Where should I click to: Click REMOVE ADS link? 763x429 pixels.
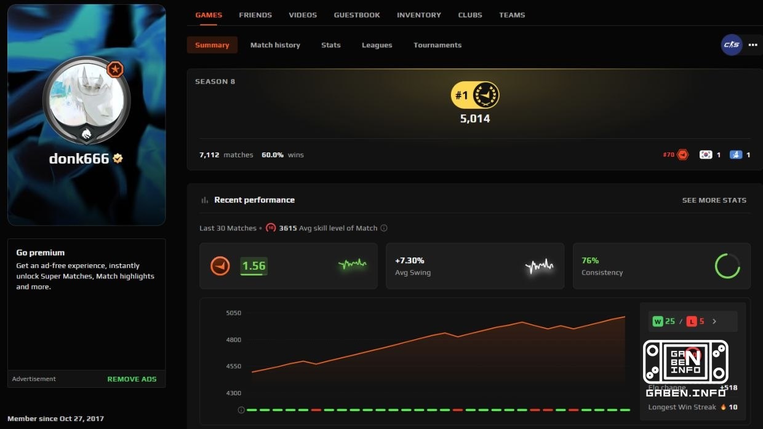click(x=132, y=379)
